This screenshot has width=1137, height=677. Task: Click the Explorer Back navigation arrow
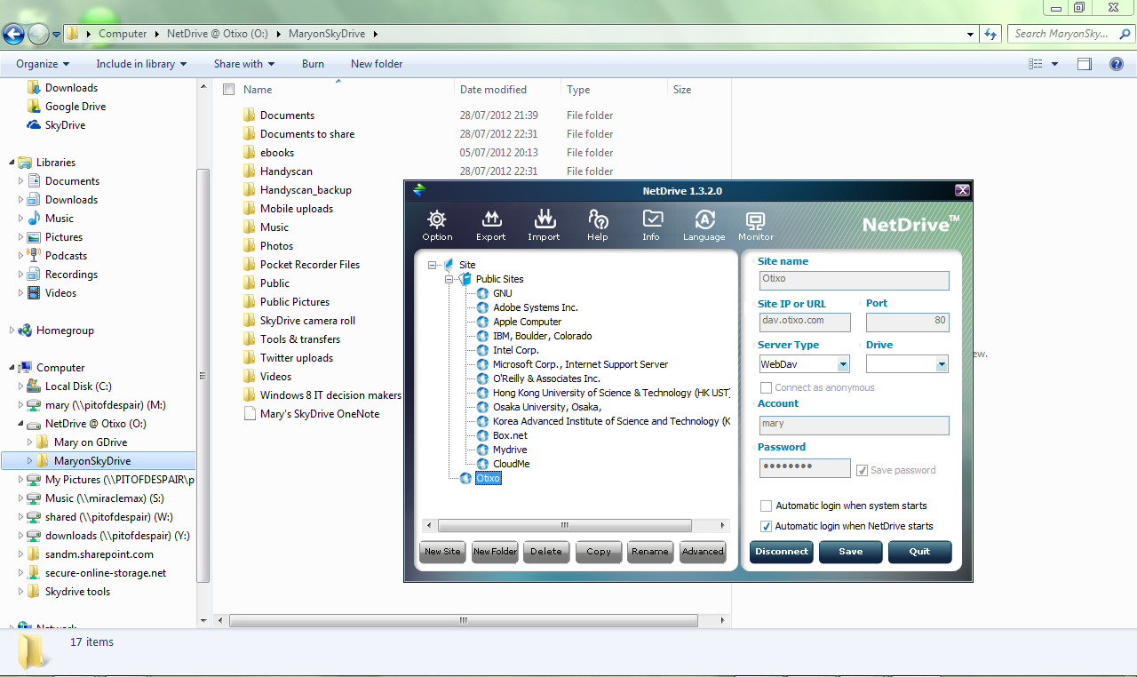pos(13,34)
